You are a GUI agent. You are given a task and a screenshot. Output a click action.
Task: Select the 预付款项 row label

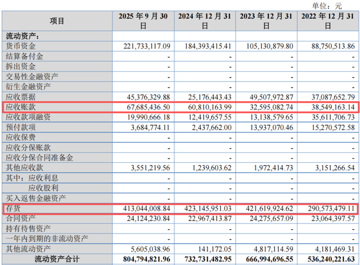tap(20, 127)
